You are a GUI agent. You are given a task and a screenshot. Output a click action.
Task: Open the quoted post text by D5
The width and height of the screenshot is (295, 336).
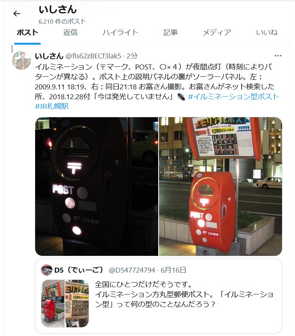[184, 294]
